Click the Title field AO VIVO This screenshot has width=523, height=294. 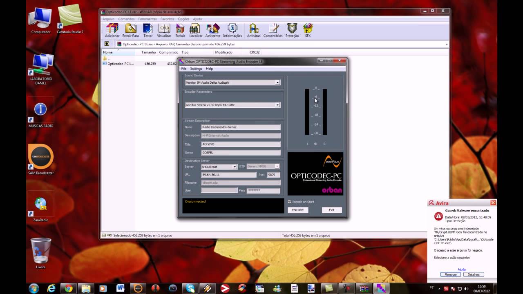(x=241, y=144)
